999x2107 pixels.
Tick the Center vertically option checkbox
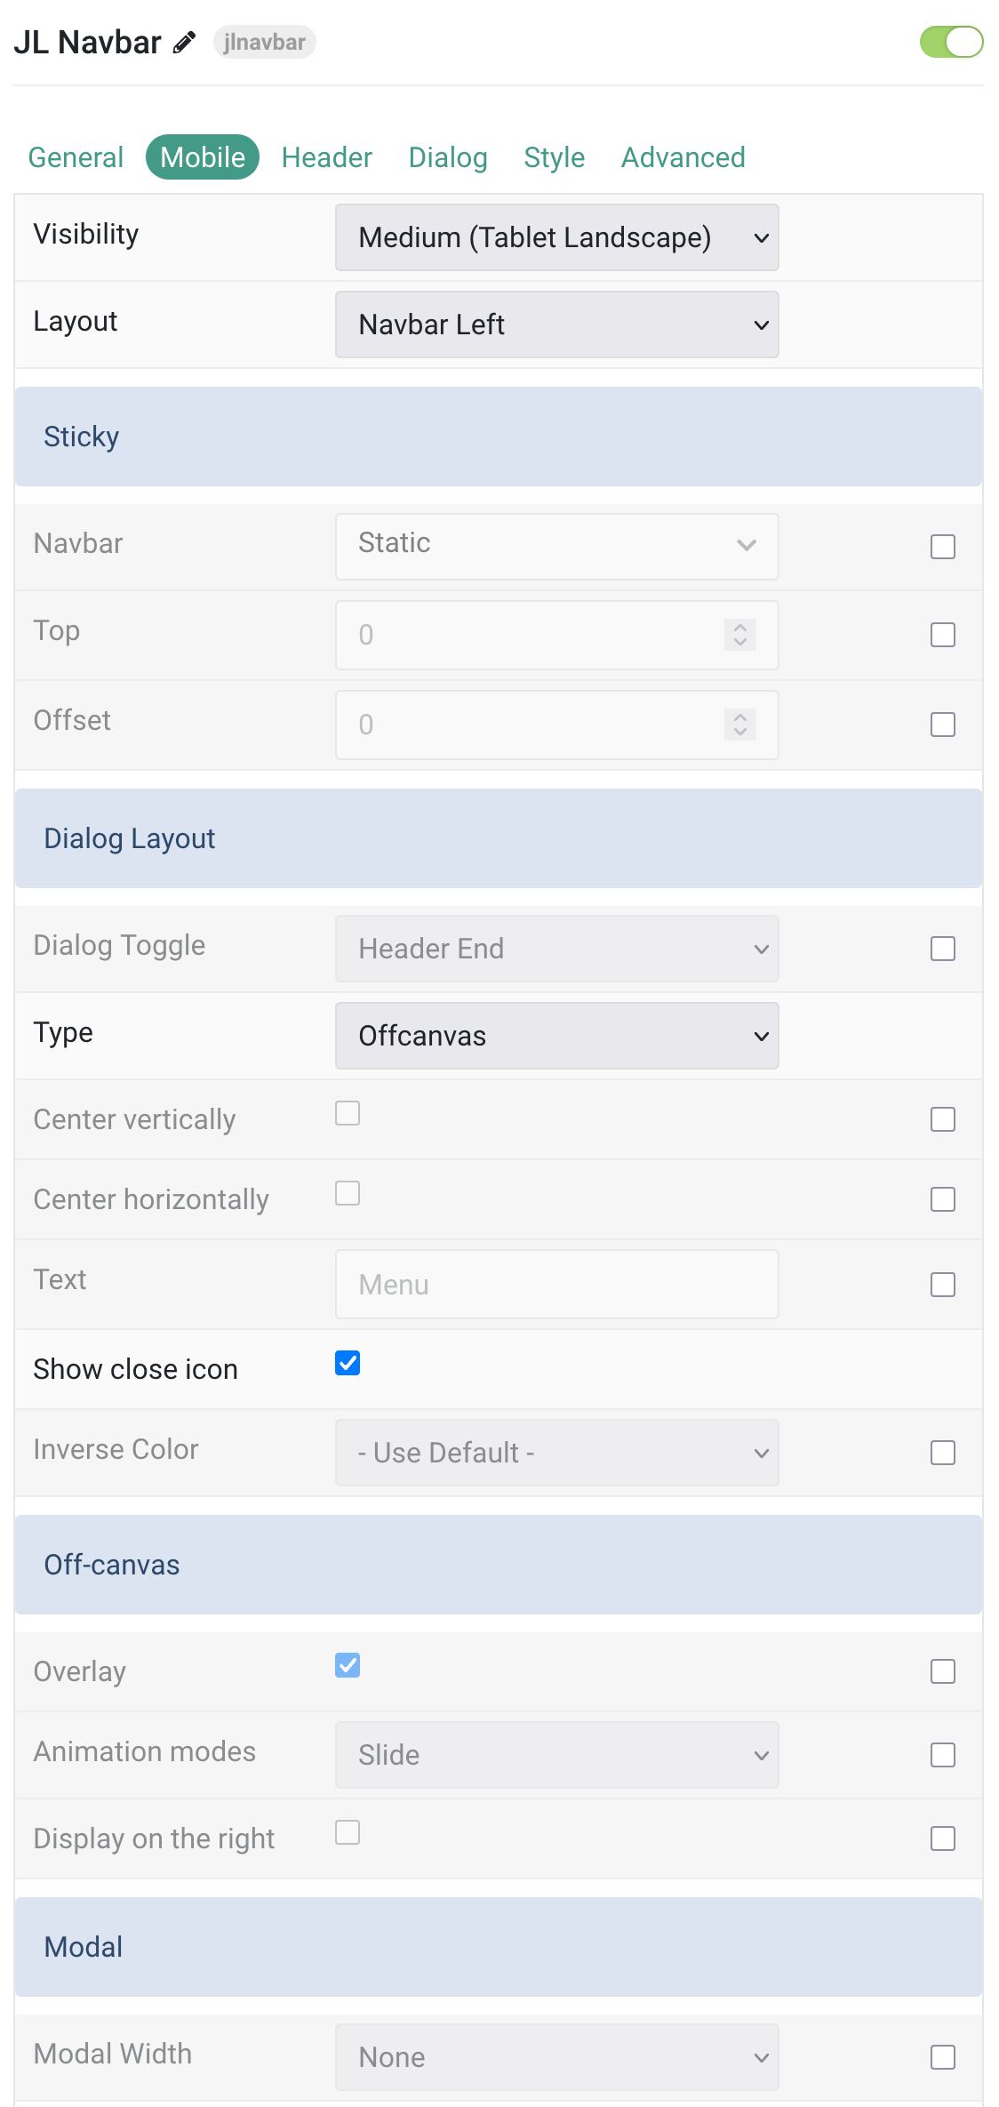(x=348, y=1113)
